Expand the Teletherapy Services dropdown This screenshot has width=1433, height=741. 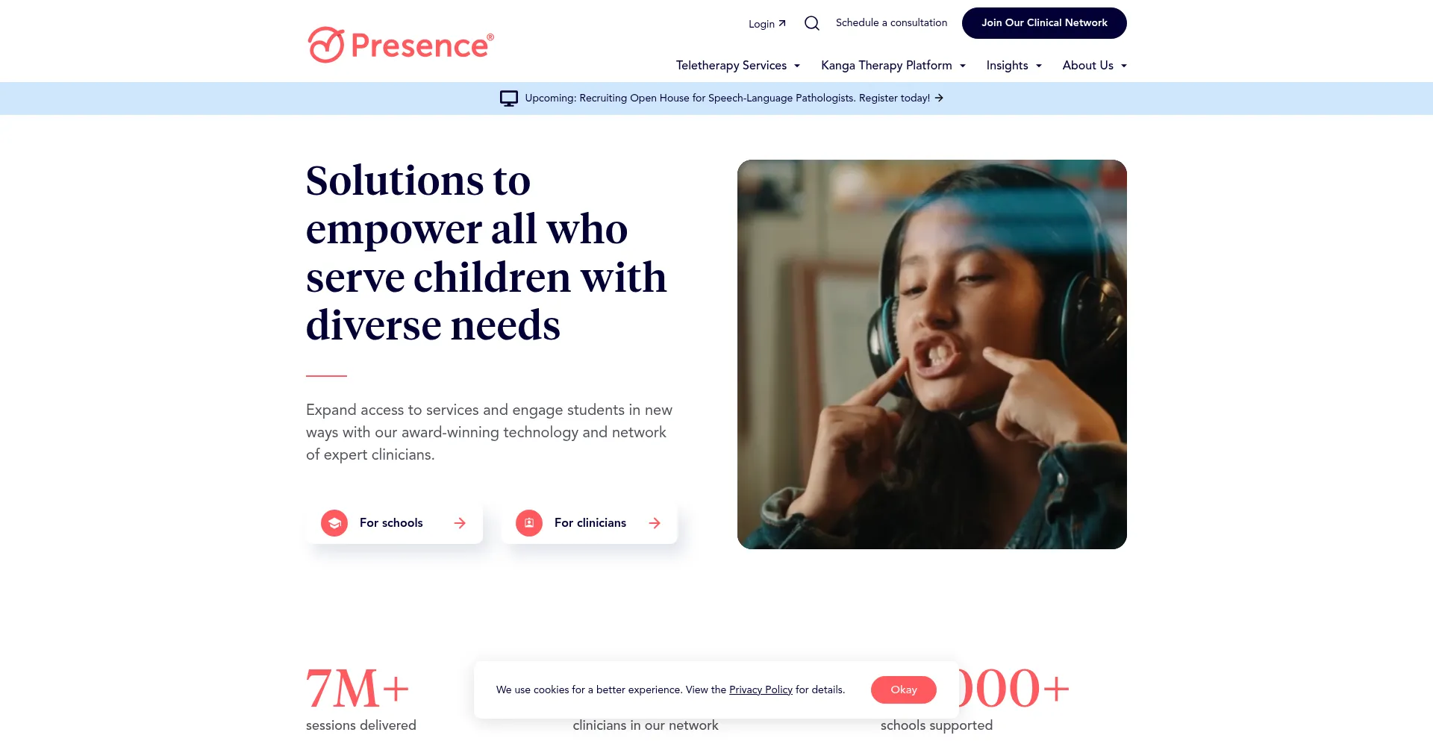pos(738,66)
